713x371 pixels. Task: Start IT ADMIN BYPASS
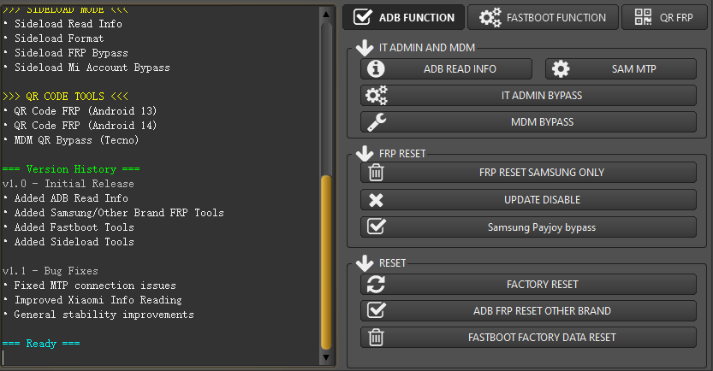528,96
